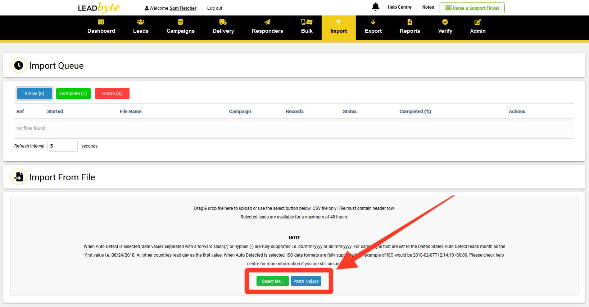Click the Paste Values button

(306, 281)
